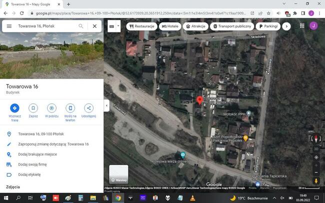Show my location on the map
Screen dimensions: 325x203
316,157
